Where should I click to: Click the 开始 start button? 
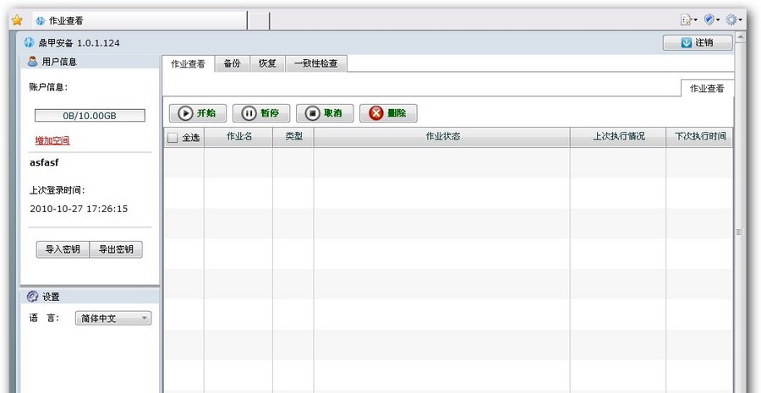pyautogui.click(x=198, y=113)
